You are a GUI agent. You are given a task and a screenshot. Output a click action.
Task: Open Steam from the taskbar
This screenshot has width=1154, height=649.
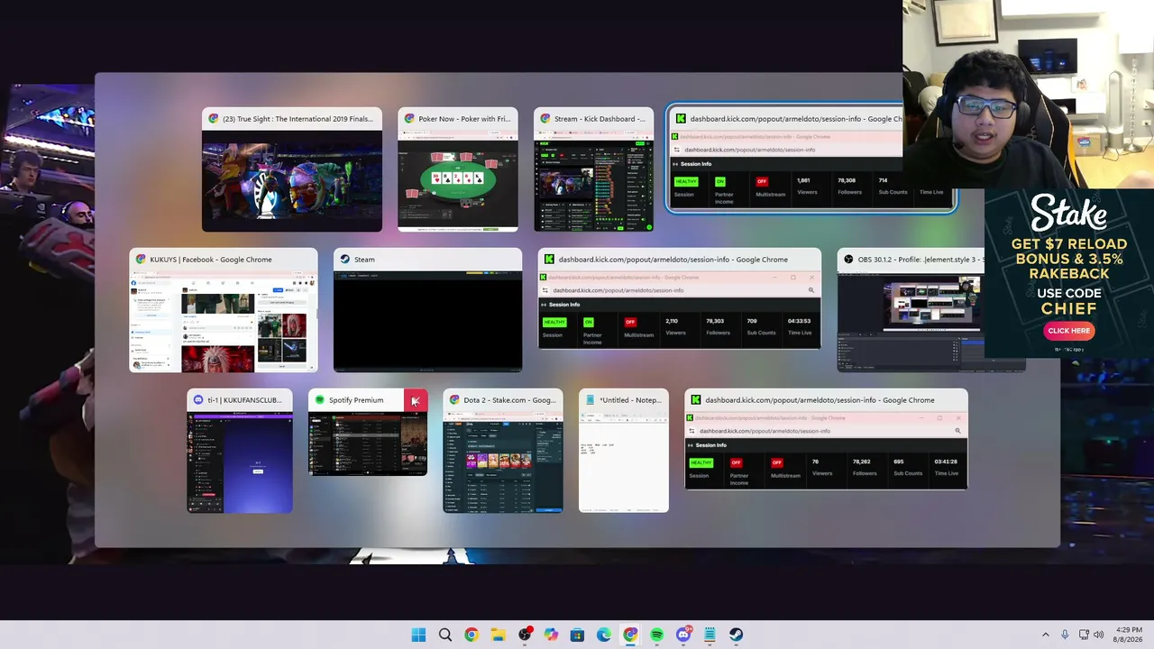pyautogui.click(x=736, y=635)
